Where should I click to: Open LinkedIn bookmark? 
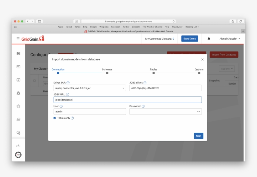[136, 27]
